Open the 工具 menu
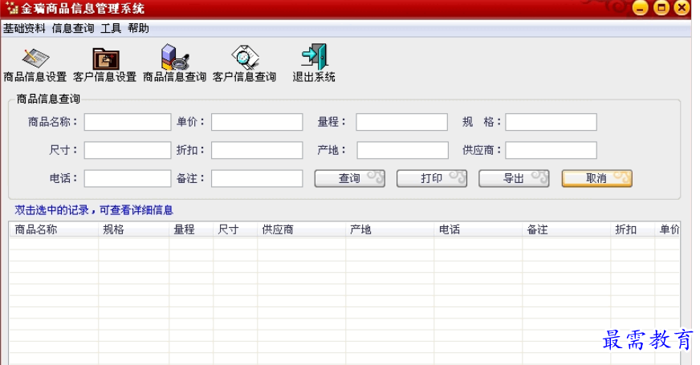700x365 pixels. [111, 29]
